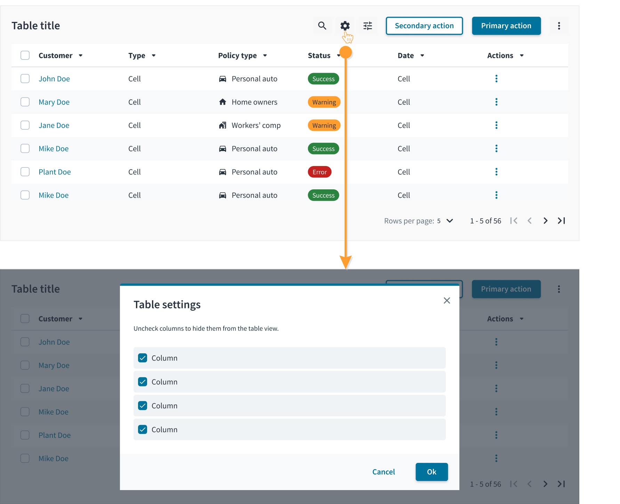620x504 pixels.
Task: Open table settings via the gear icon
Action: tap(345, 26)
